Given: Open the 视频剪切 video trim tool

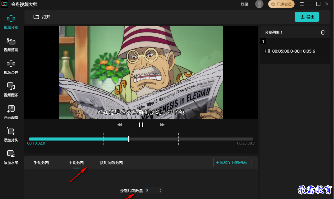Looking at the screenshot, I should coord(11,44).
